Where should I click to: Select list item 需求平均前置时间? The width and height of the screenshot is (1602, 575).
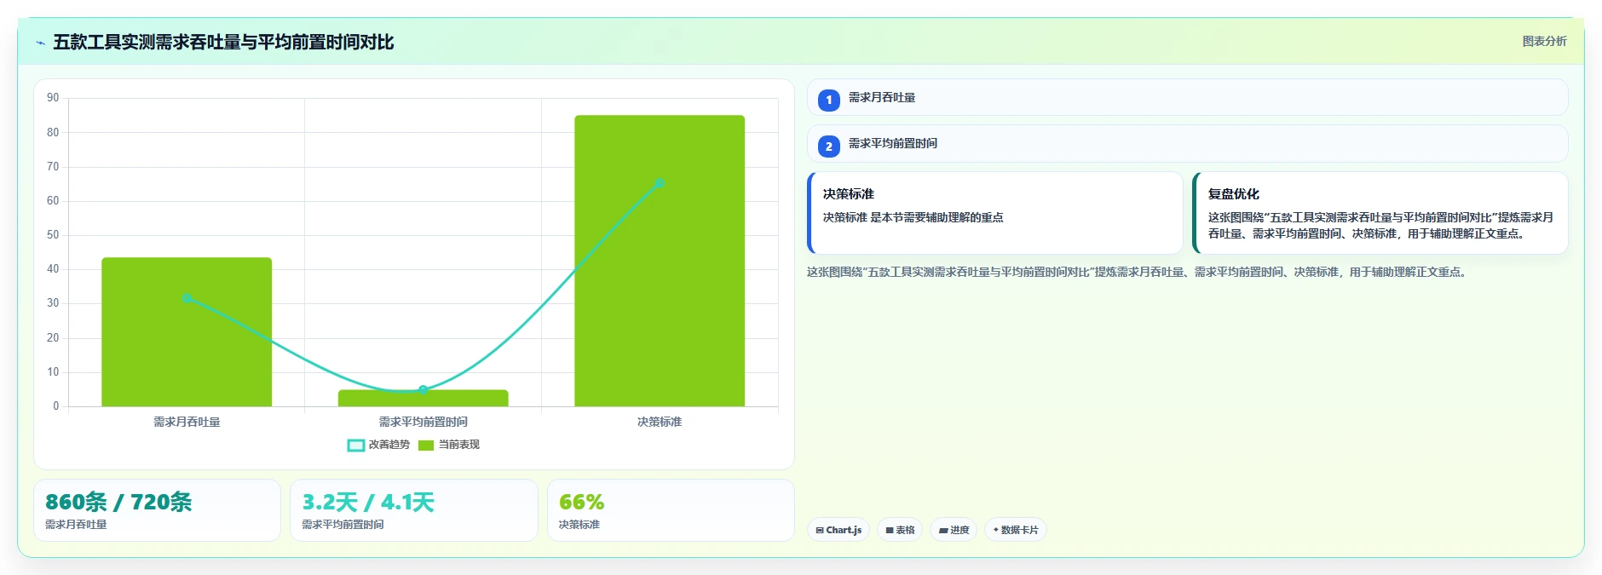[1187, 144]
